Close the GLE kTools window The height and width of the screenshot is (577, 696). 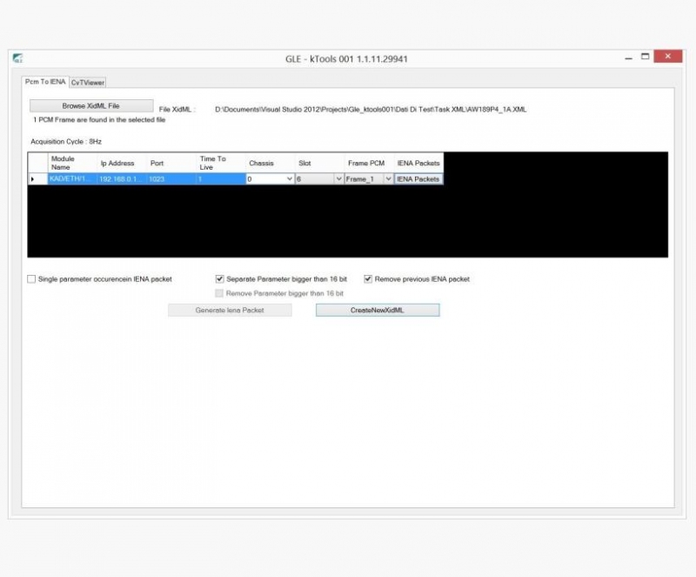click(x=668, y=57)
